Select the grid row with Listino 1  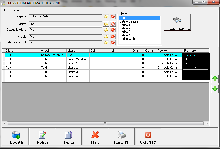click(106, 63)
